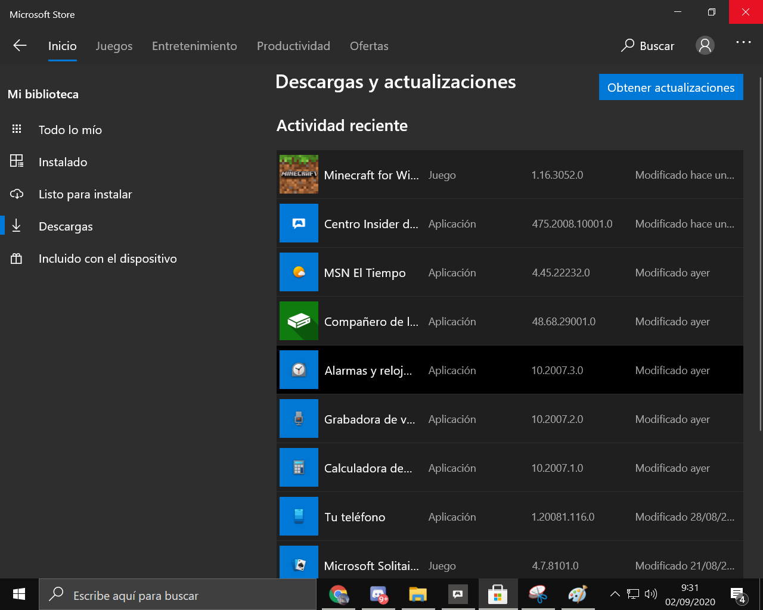Select Todo lo mío in library
This screenshot has height=610, width=763.
click(x=70, y=130)
